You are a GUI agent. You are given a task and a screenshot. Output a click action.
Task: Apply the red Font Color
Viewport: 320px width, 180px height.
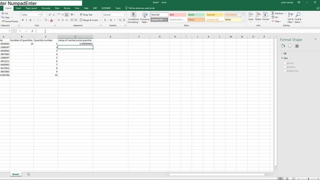pyautogui.click(x=51, y=20)
